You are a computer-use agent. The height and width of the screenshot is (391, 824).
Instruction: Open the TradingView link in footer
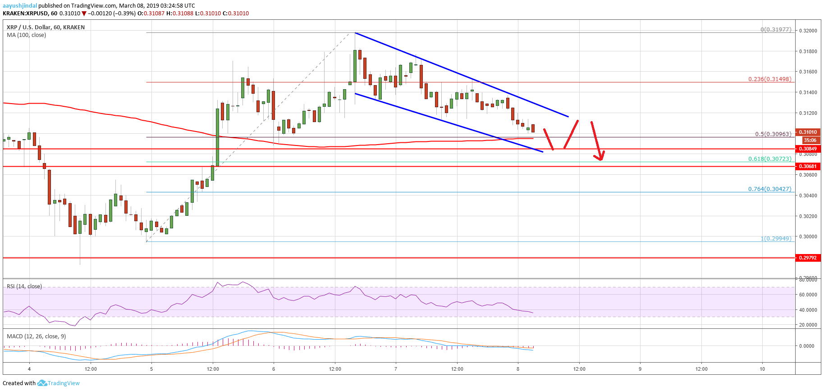tap(64, 383)
